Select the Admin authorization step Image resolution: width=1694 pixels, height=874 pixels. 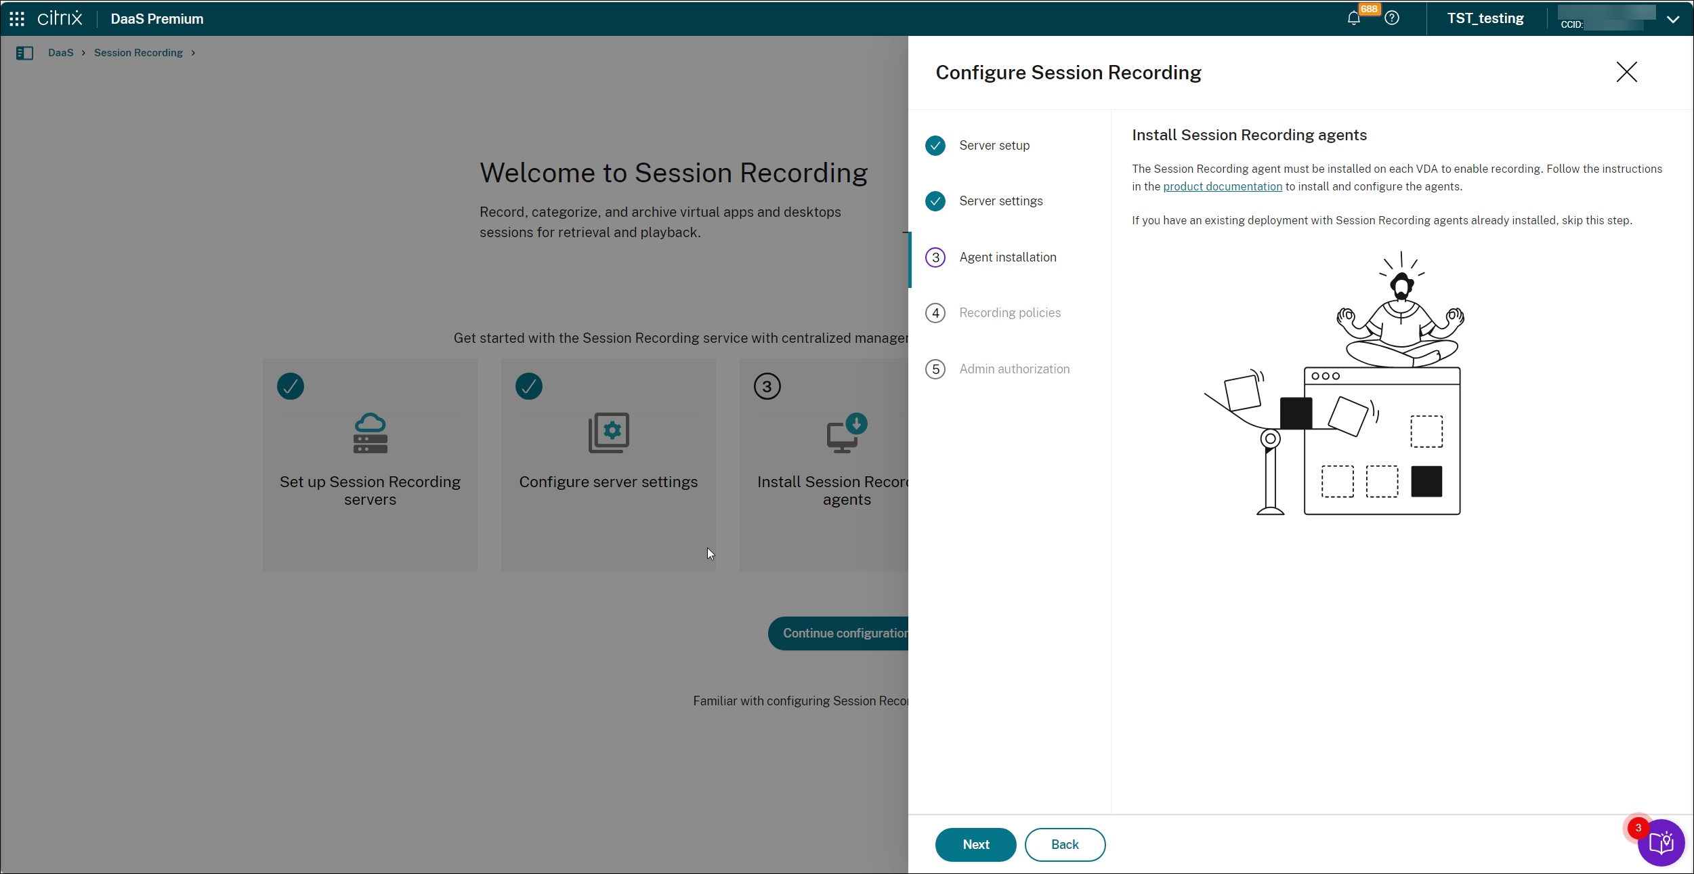pos(1014,369)
